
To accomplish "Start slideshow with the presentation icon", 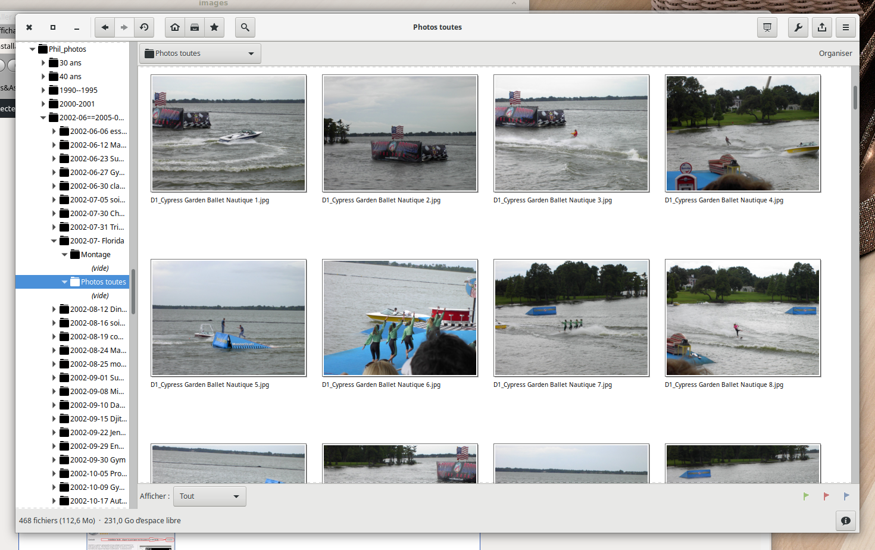I will (767, 27).
